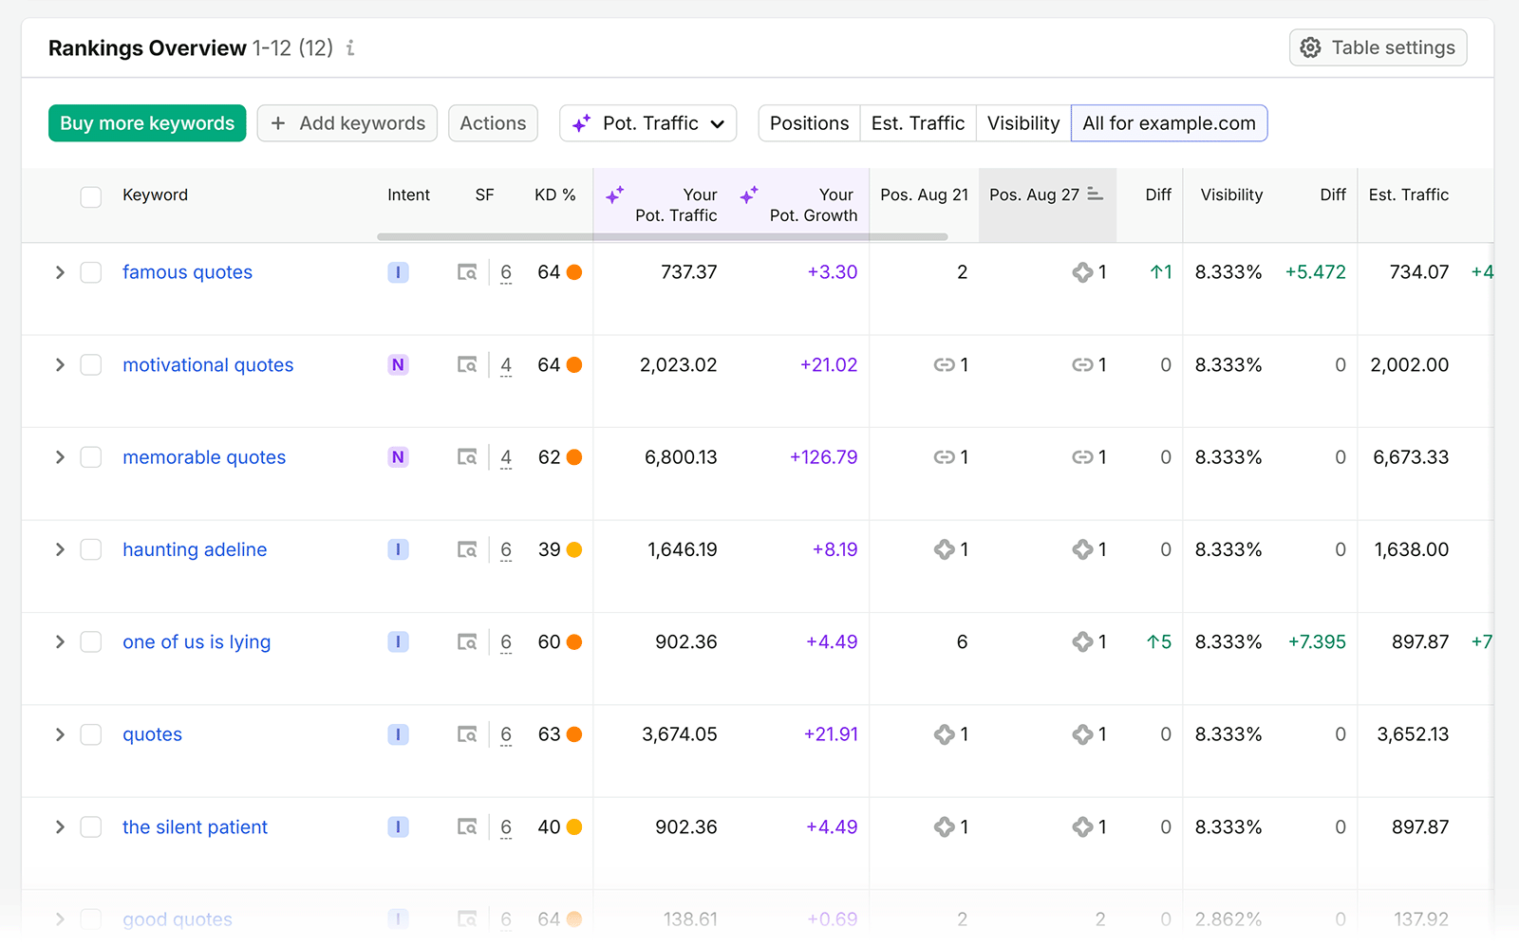Expand the motivational quotes row
This screenshot has width=1519, height=946.
(60, 365)
